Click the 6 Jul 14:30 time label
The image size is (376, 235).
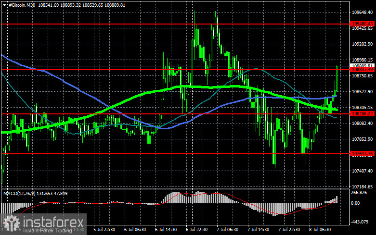(166, 230)
